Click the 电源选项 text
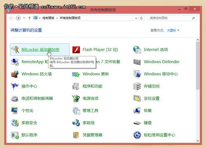 pos(91,98)
